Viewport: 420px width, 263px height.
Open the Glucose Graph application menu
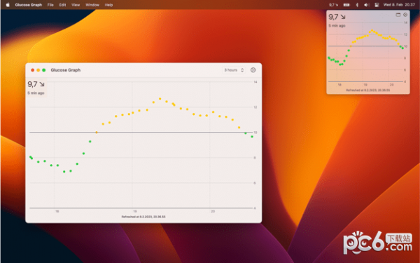pyautogui.click(x=29, y=5)
